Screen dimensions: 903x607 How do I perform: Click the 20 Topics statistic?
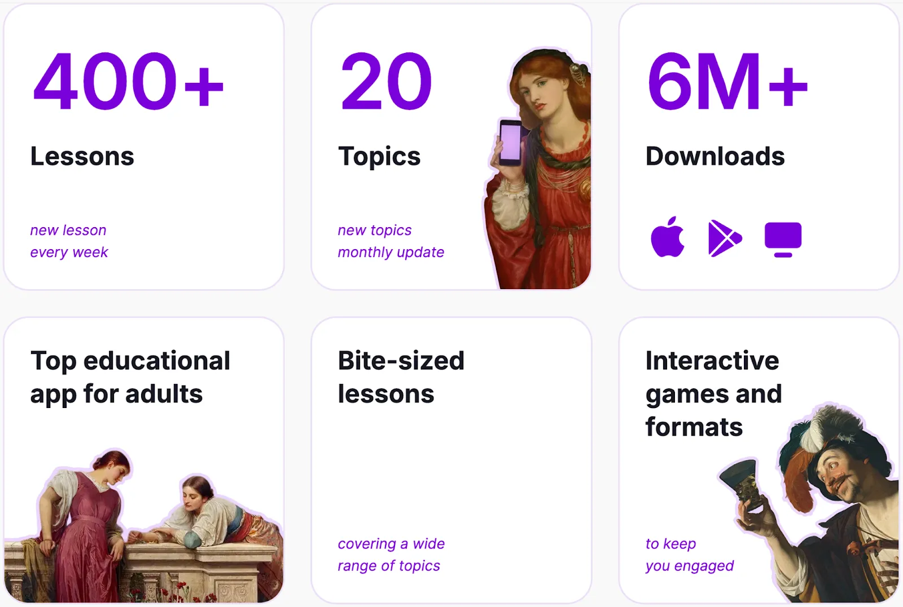coord(386,83)
